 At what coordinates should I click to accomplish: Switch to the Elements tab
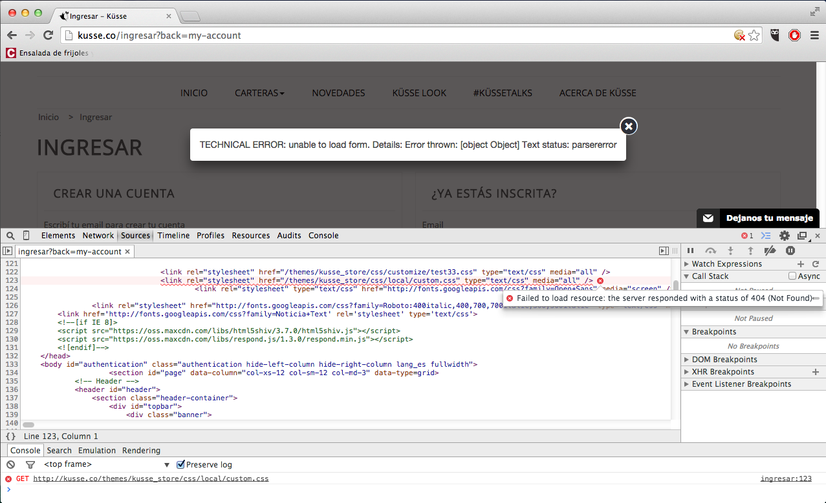tap(58, 236)
